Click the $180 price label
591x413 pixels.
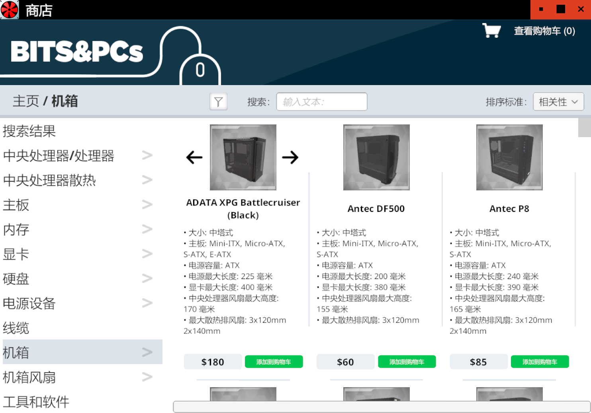213,362
